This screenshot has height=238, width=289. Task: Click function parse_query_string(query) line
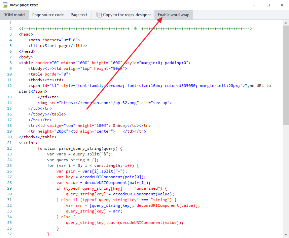pos(80,148)
